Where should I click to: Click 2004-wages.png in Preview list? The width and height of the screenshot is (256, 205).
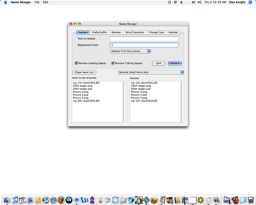(x=141, y=86)
